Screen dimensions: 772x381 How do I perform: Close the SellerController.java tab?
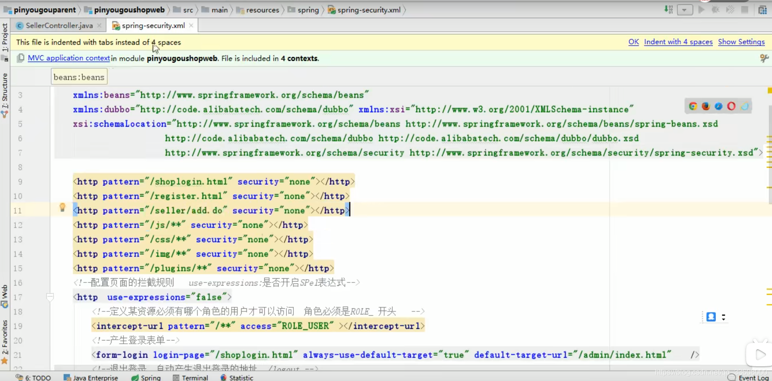(99, 26)
